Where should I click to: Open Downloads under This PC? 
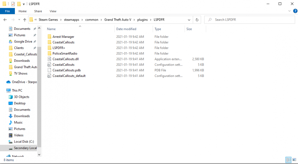click(x=19, y=116)
